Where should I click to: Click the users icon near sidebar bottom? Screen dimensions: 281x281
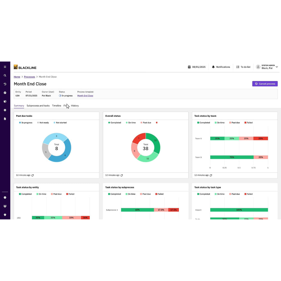pos(5,206)
